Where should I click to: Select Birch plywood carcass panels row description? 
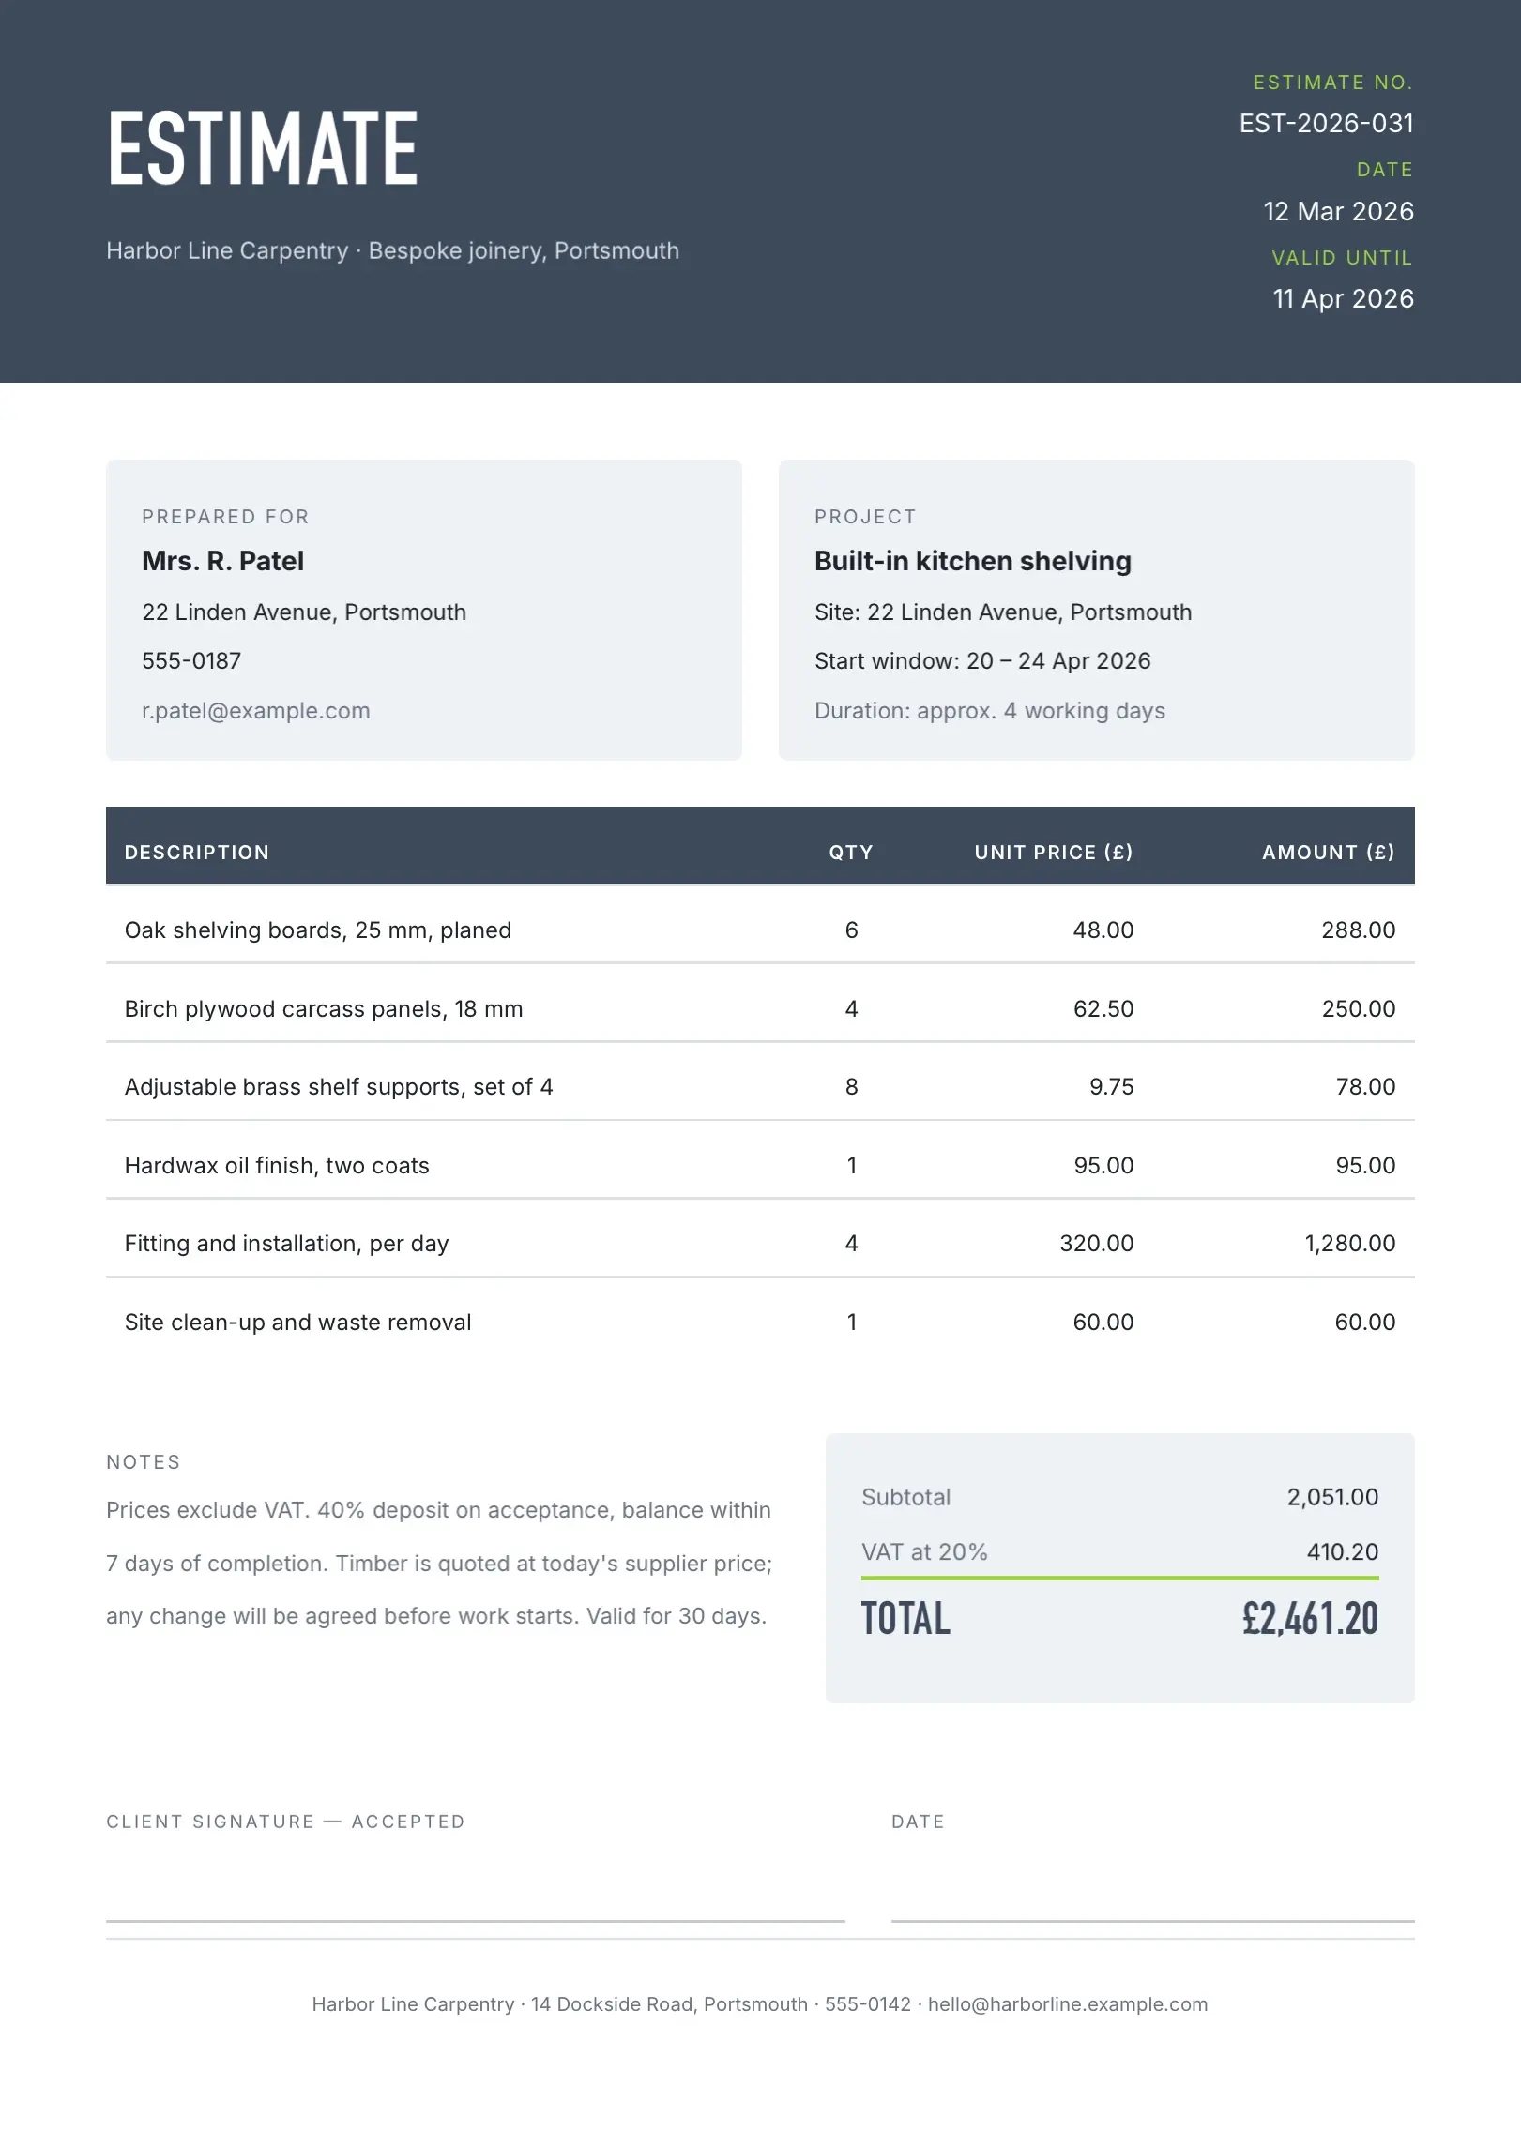pos(324,1009)
